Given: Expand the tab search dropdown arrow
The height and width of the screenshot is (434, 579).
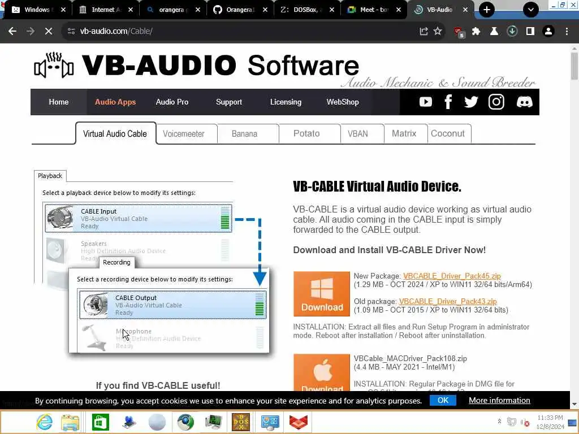Looking at the screenshot, I should click(530, 10).
